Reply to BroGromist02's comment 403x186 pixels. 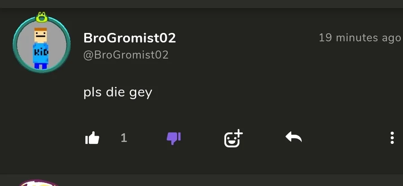pyautogui.click(x=293, y=137)
